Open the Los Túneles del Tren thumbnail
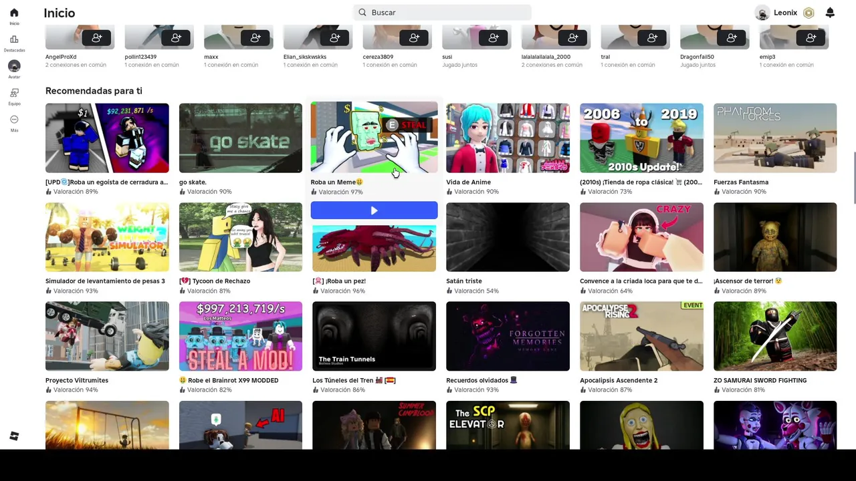The height and width of the screenshot is (481, 856). (x=374, y=336)
